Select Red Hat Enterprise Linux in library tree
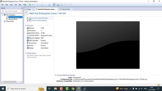This screenshot has height=91, width=162. (x=15, y=17)
